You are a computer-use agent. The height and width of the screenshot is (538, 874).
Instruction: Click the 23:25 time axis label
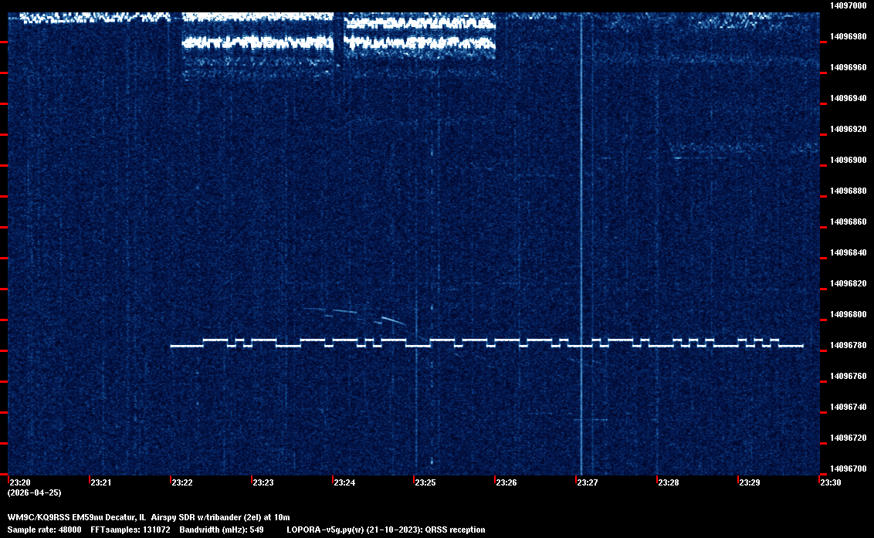click(425, 482)
